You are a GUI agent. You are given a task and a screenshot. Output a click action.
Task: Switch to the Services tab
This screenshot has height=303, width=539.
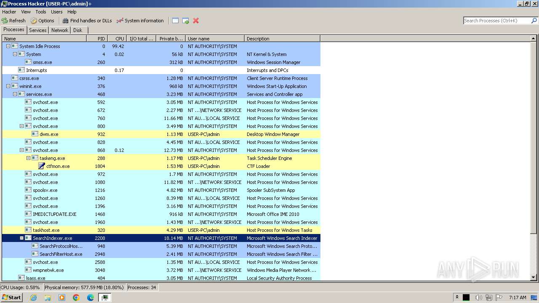pos(38,30)
